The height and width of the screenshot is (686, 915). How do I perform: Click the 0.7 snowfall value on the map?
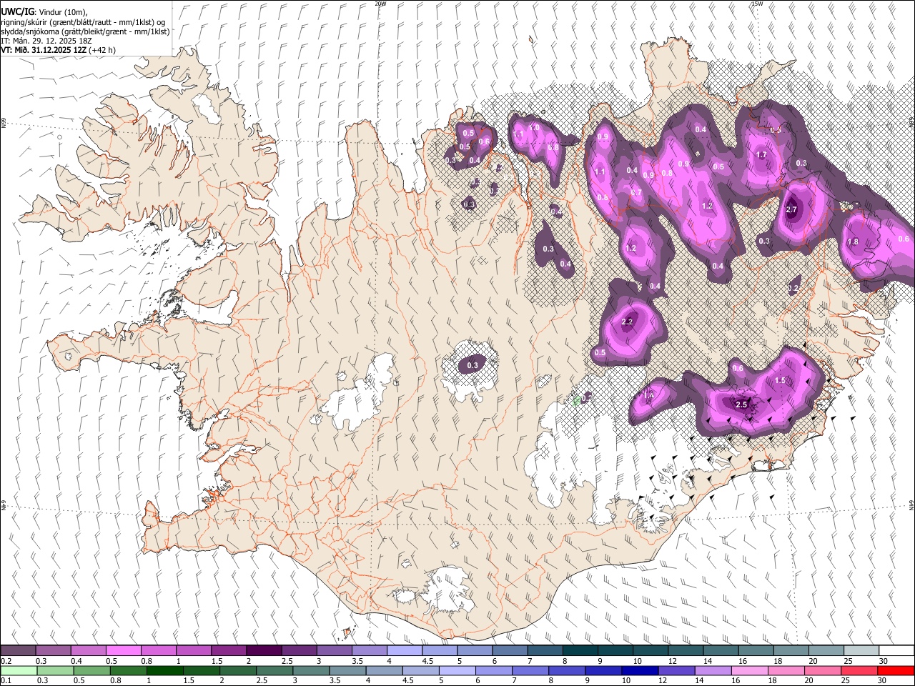[636, 193]
